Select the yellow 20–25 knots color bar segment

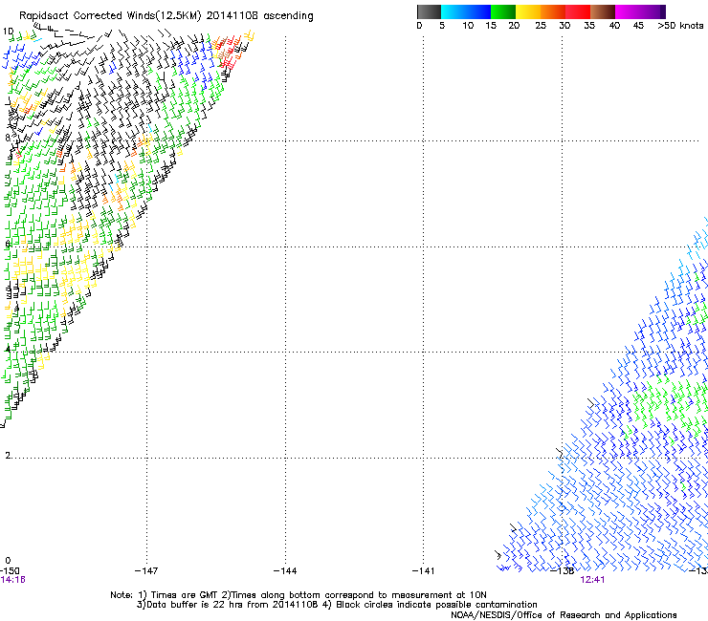click(528, 11)
